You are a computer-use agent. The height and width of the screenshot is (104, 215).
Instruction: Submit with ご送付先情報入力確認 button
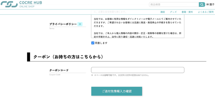click(x=117, y=91)
